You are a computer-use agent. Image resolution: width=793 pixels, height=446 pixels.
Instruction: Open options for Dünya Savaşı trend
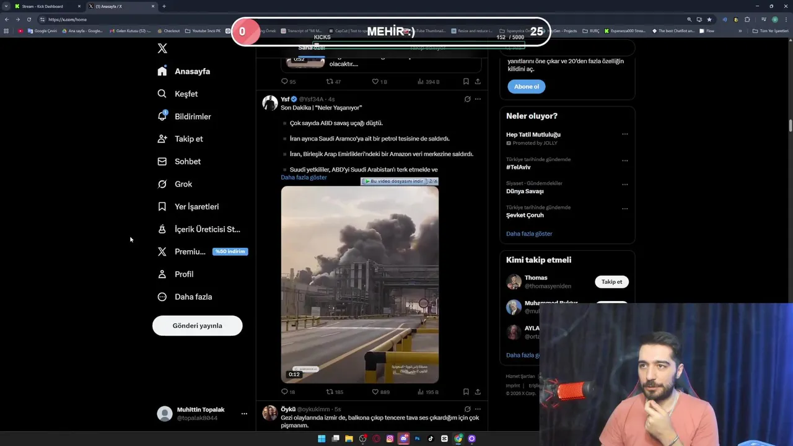[624, 185]
